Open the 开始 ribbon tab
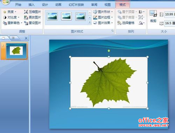This screenshot has height=133, width=175. (18, 5)
